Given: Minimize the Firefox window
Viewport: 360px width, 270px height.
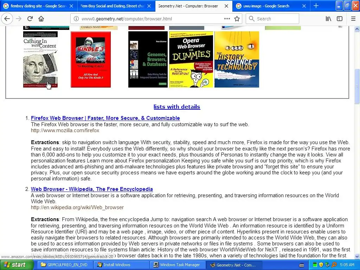Looking at the screenshot, I should click(339, 6).
